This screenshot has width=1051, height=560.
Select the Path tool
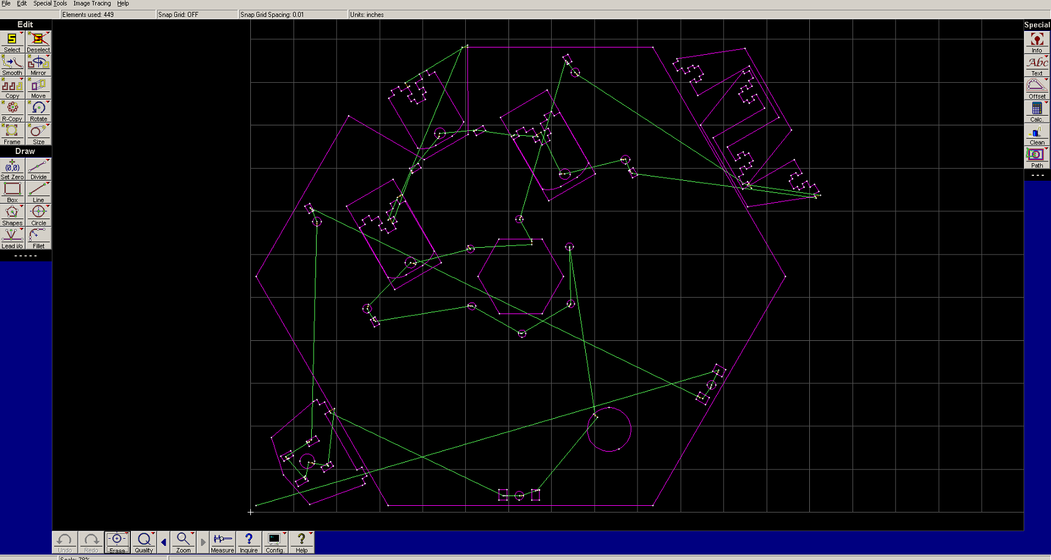click(x=1037, y=158)
